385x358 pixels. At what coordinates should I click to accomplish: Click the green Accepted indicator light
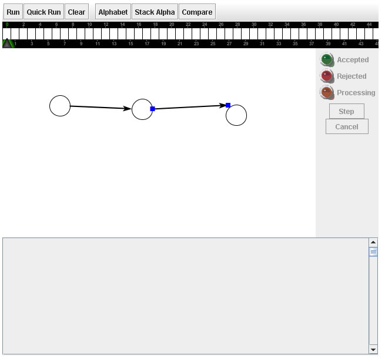tap(327, 60)
